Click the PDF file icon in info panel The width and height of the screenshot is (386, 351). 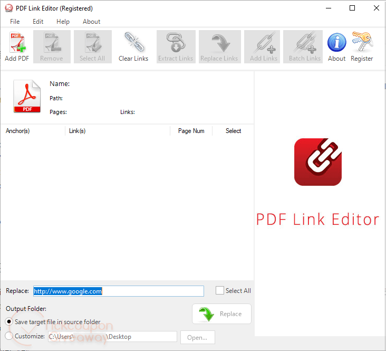(27, 97)
